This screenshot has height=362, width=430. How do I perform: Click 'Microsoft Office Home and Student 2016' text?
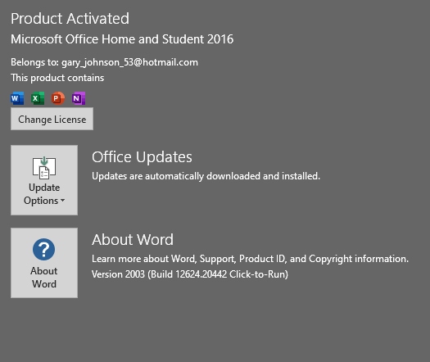pyautogui.click(x=122, y=39)
